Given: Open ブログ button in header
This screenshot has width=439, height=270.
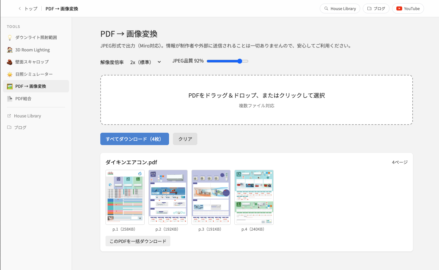Looking at the screenshot, I should [376, 9].
